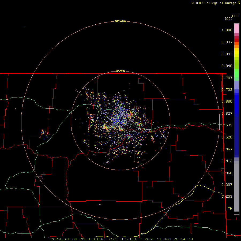
Task: Click the bright green segment of color bar
Action: coord(236,73)
